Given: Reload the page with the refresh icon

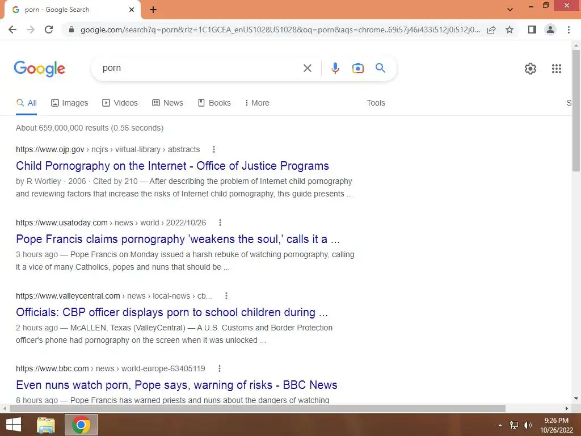Looking at the screenshot, I should (x=49, y=30).
